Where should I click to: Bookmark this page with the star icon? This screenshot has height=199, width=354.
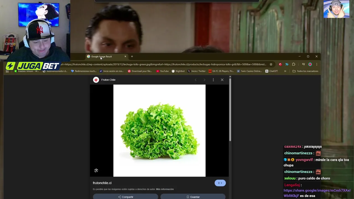click(x=271, y=64)
